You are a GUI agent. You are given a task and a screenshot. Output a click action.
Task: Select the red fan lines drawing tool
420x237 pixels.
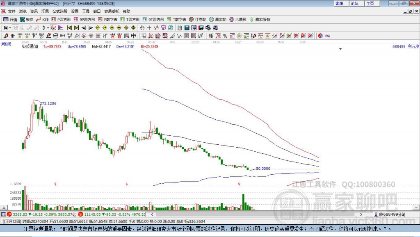[151, 36]
